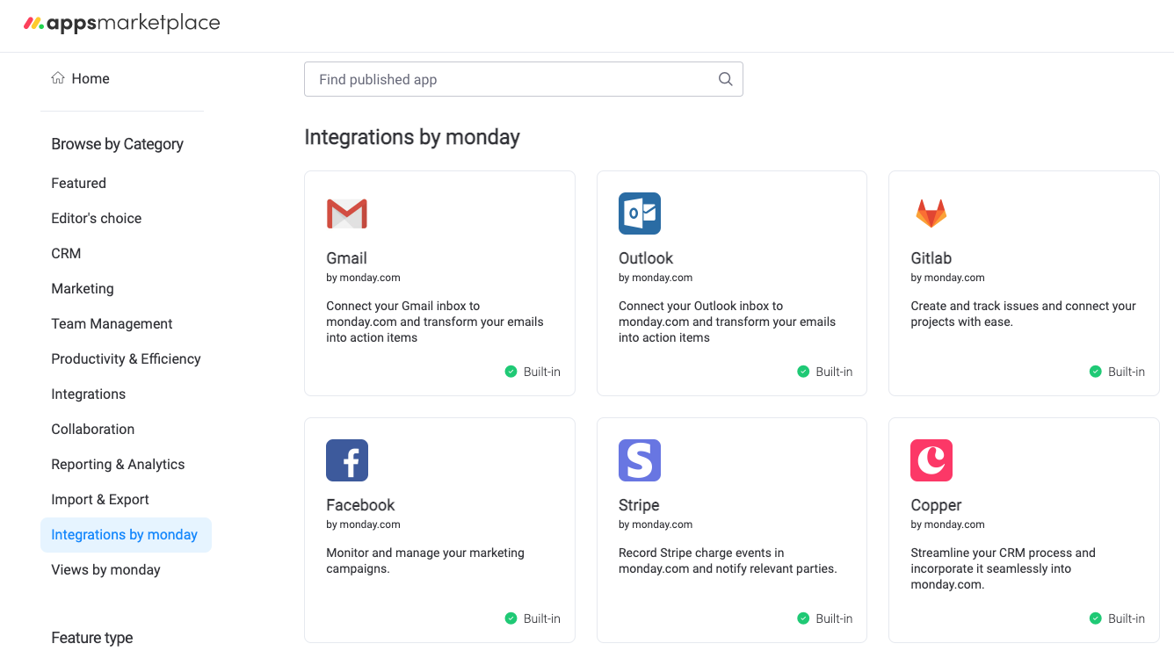Screen dimensions: 1174x651
Task: Click the Gmail description text
Action: (x=435, y=322)
